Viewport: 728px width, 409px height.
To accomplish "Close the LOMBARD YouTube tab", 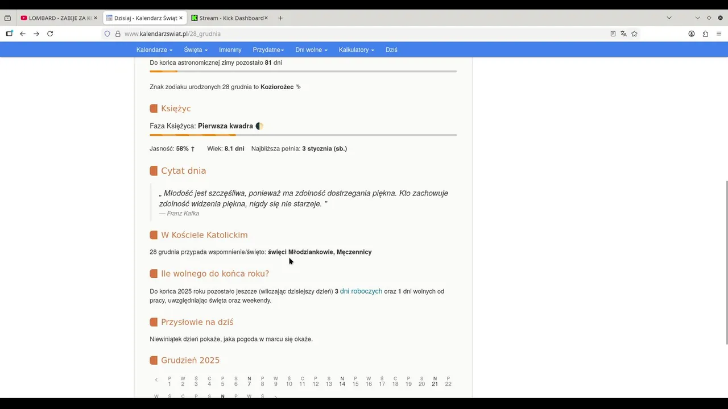I will [96, 18].
